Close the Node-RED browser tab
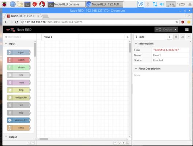Viewport: 193px width, 146px height. click(38, 16)
